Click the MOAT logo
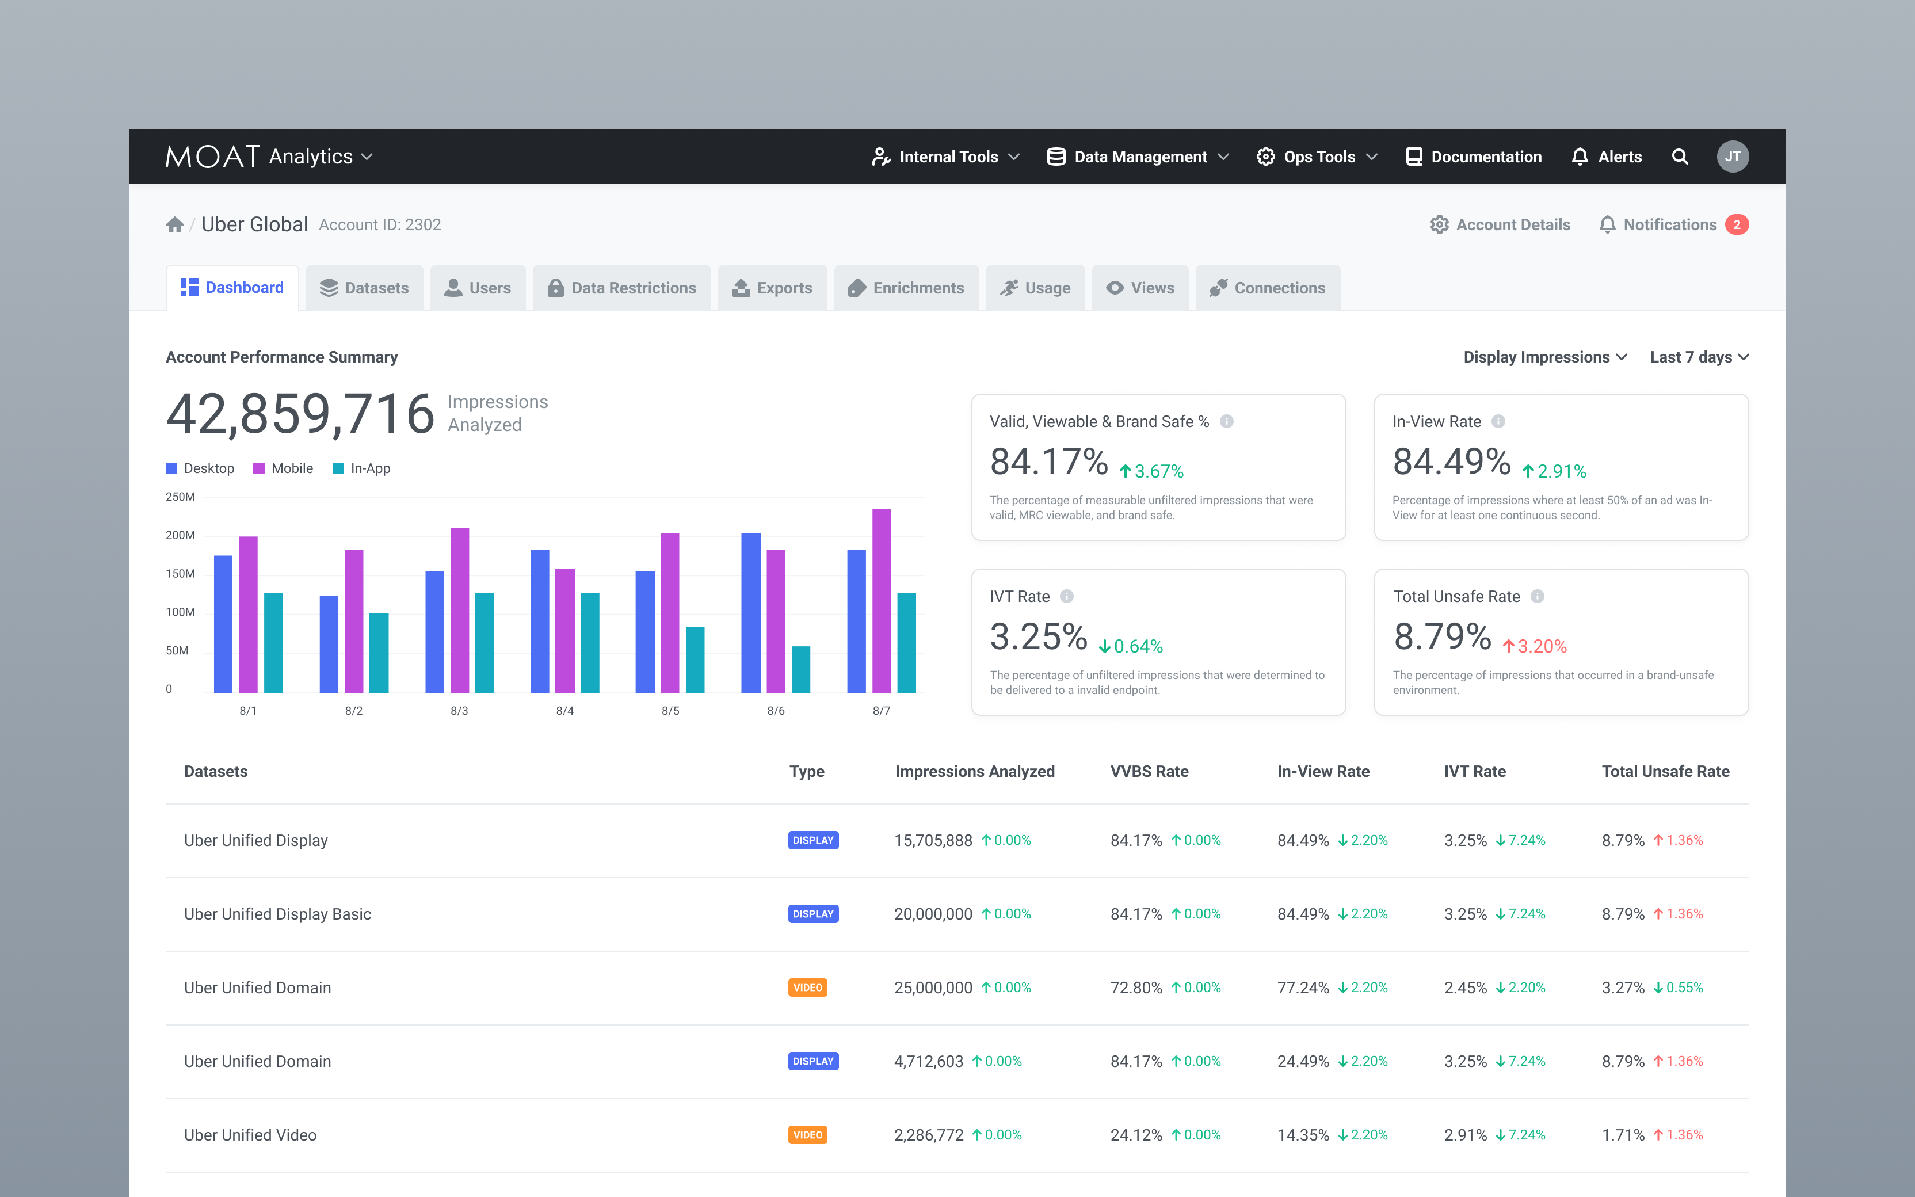 [x=212, y=157]
